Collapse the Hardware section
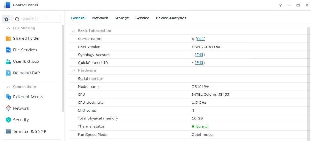Viewport: 311px width, 141px height. coord(74,70)
